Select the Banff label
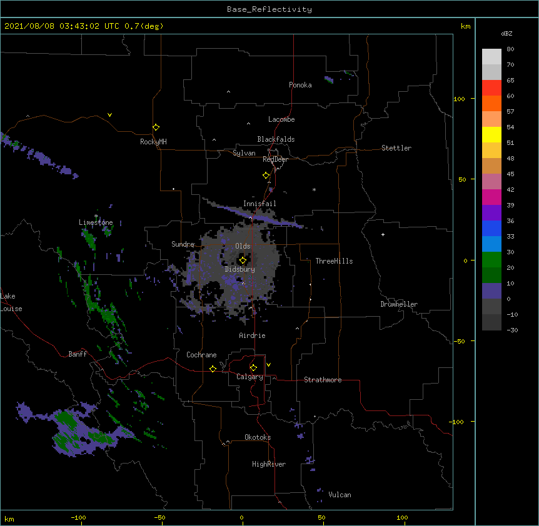 coord(78,354)
